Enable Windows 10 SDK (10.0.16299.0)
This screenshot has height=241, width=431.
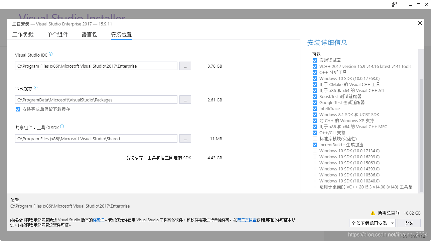[x=315, y=157]
